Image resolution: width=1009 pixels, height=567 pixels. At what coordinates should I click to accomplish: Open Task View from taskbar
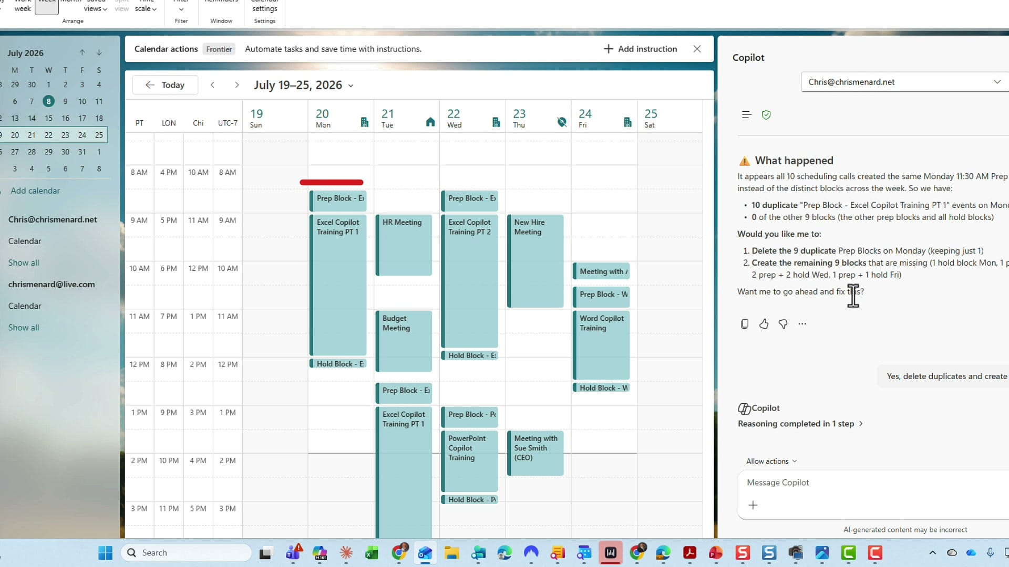pyautogui.click(x=265, y=553)
